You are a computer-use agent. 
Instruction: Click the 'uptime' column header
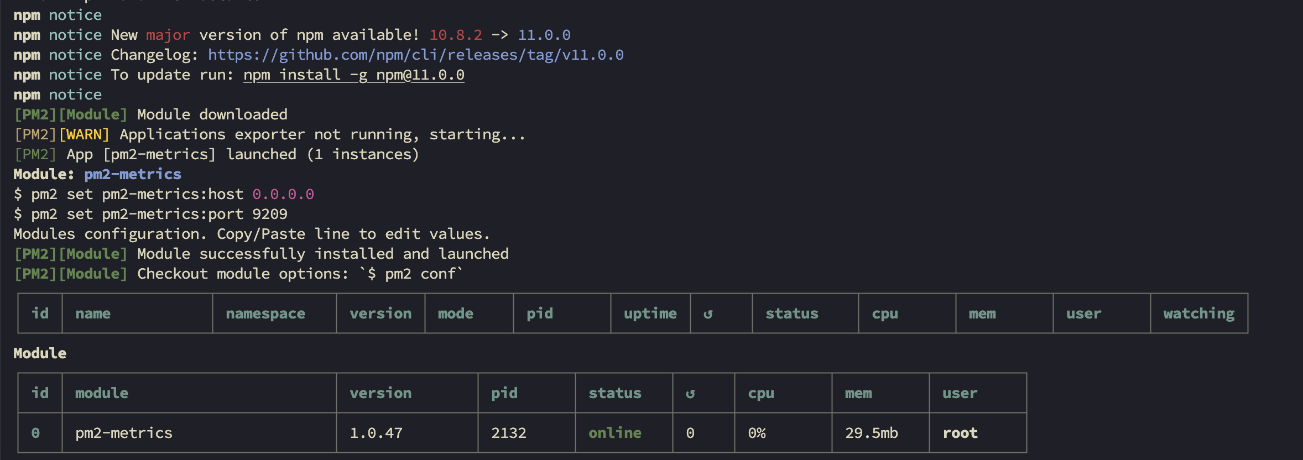point(650,314)
